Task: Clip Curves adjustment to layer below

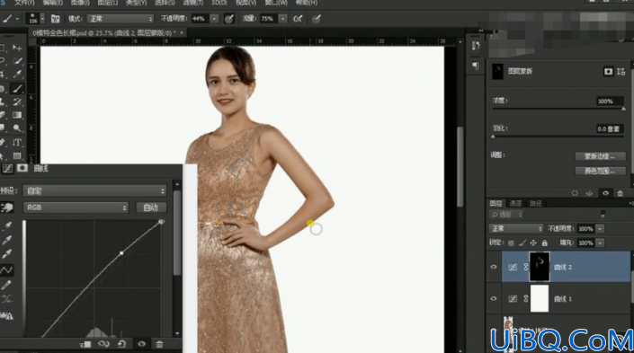Action: 85,344
